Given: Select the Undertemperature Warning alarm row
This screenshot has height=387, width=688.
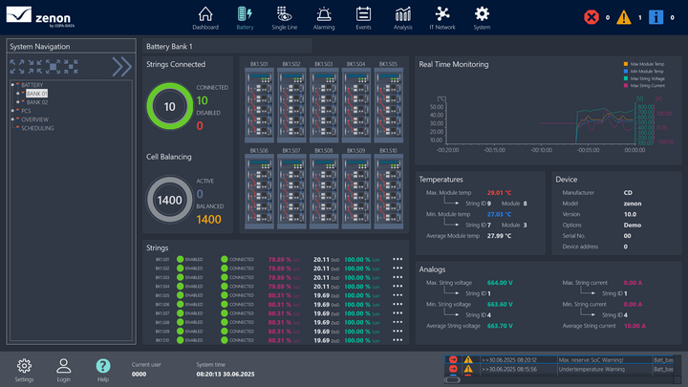Looking at the screenshot, I should 559,369.
